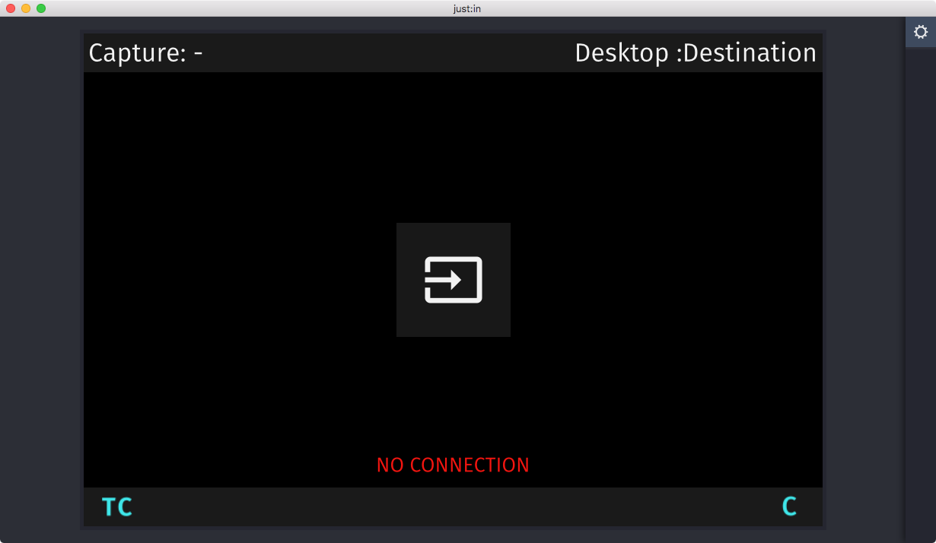The width and height of the screenshot is (936, 543).
Task: Minimize the just:in window
Action: click(26, 8)
